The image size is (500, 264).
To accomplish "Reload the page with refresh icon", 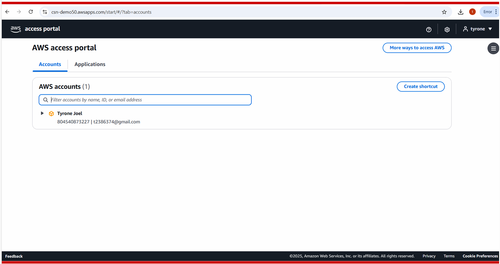I will pos(30,12).
